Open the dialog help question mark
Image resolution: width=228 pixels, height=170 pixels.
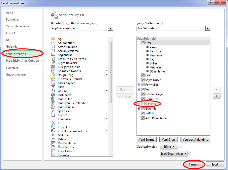[211, 2]
